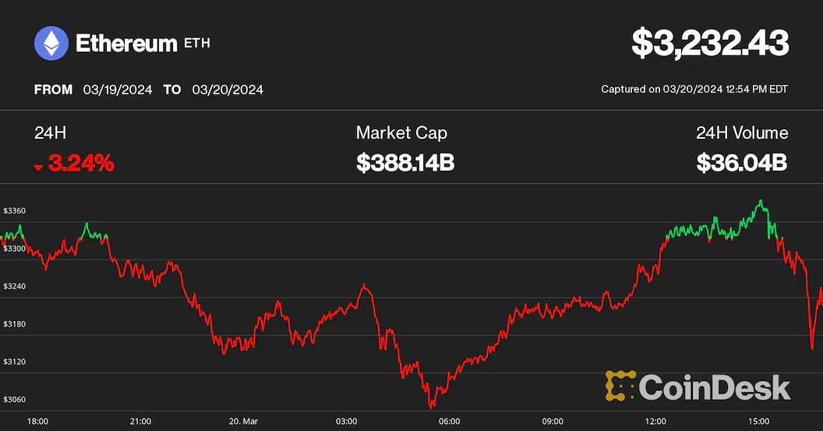Click the 20. Mar date axis marker
The width and height of the screenshot is (823, 431).
coord(243,422)
